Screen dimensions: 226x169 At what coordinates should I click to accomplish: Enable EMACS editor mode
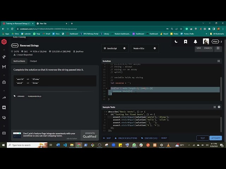pyautogui.click(x=208, y=48)
